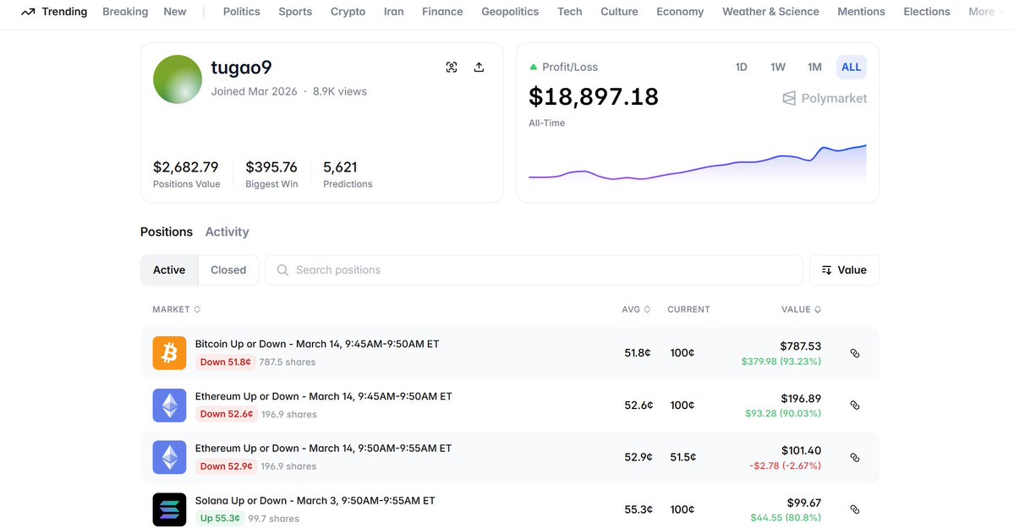The width and height of the screenshot is (1014, 528).
Task: Click the Up 55.3¢ badge
Action: click(x=220, y=519)
